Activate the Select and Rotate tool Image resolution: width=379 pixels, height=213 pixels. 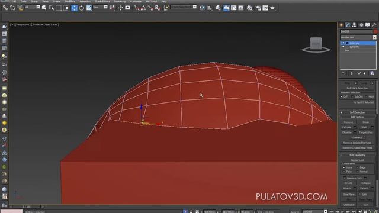pyautogui.click(x=82, y=8)
